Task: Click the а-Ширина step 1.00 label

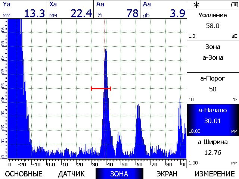Action: [193, 163]
